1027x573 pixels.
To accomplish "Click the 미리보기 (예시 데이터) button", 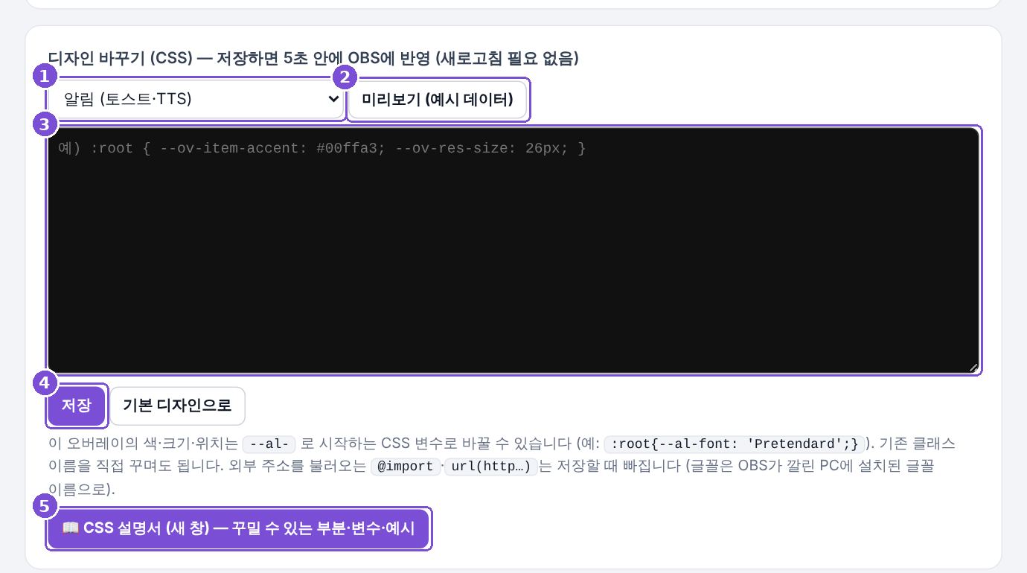I will [x=438, y=100].
